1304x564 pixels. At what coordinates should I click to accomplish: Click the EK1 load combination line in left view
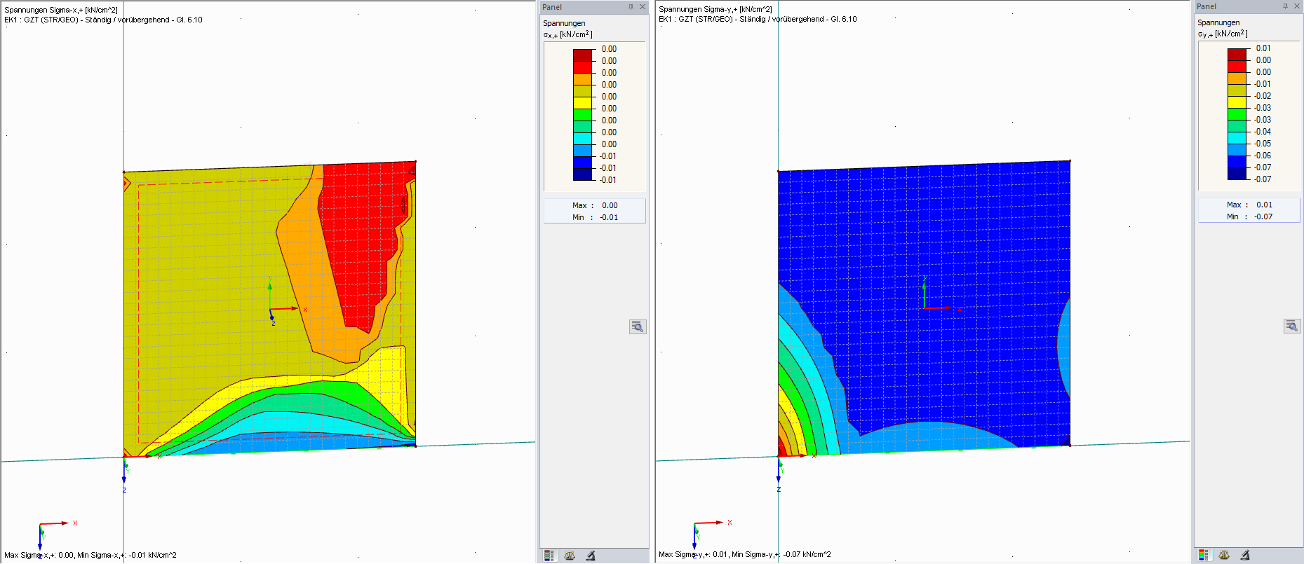(103, 20)
